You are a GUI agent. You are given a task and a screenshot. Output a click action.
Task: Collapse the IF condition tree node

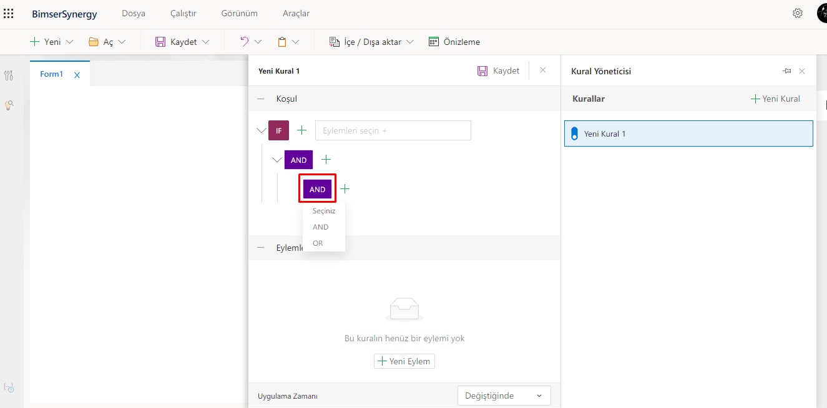point(261,130)
